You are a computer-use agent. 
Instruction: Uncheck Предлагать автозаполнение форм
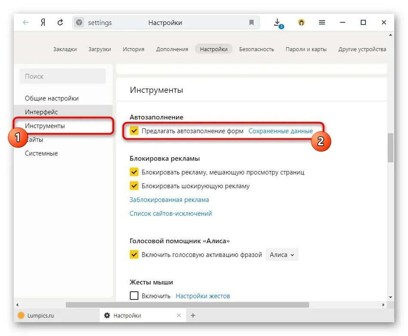coord(134,131)
